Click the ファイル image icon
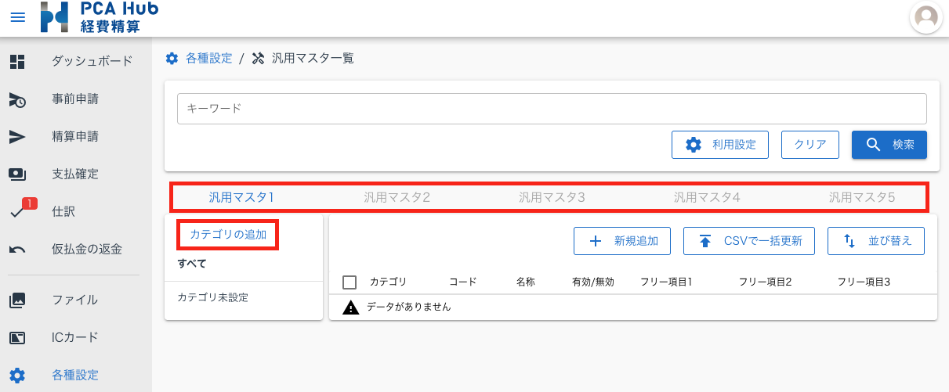 [17, 300]
